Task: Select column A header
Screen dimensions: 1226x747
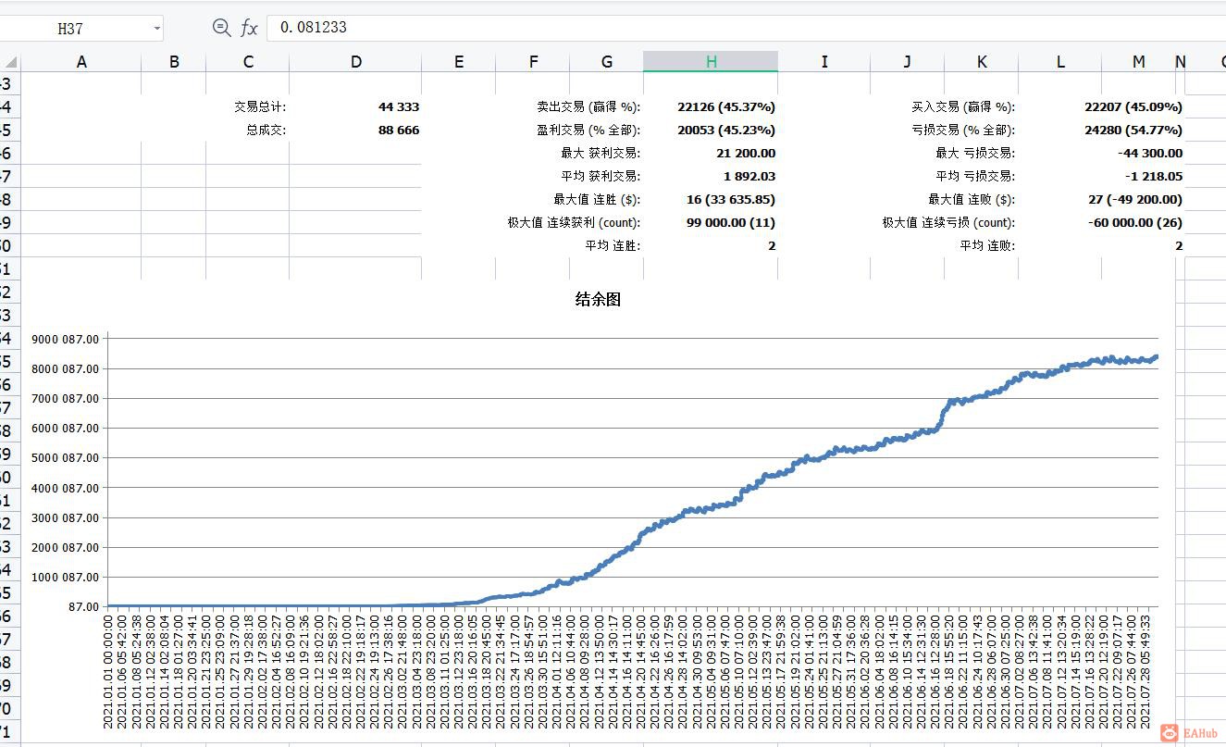Action: pyautogui.click(x=81, y=62)
